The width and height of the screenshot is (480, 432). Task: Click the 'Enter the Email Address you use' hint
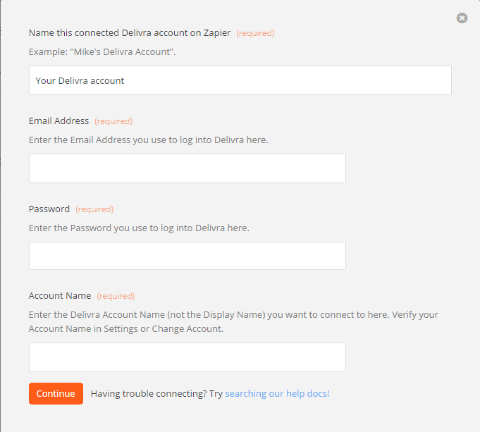tap(149, 140)
